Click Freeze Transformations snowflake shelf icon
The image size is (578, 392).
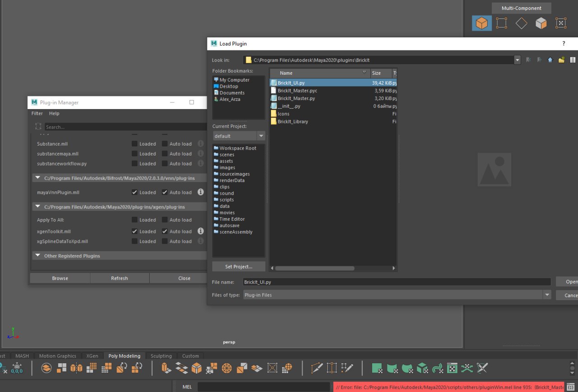17,368
